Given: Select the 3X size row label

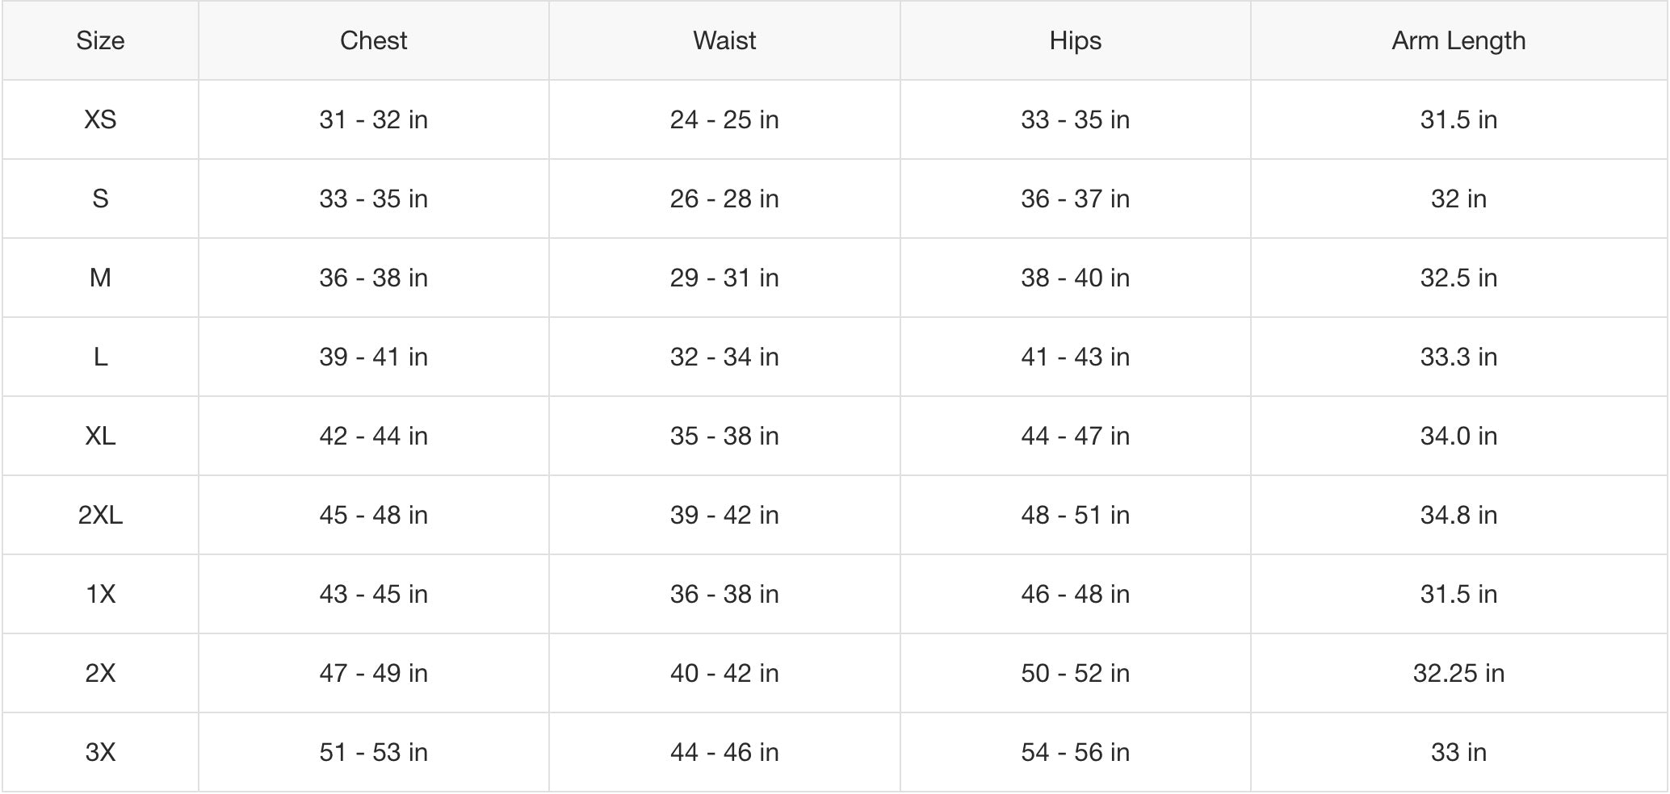Looking at the screenshot, I should tap(100, 752).
